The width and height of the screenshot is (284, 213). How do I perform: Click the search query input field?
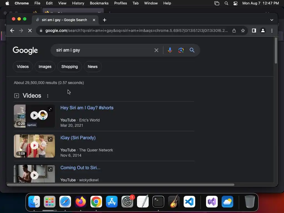[103, 50]
